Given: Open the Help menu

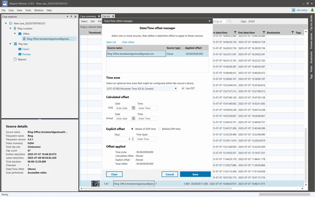Looking at the screenshot, I should (x=49, y=10).
